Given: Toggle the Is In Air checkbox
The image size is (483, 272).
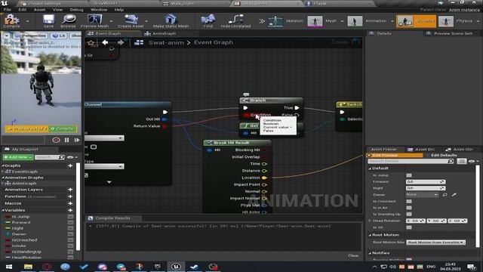Looking at the screenshot, I should coord(409,208).
